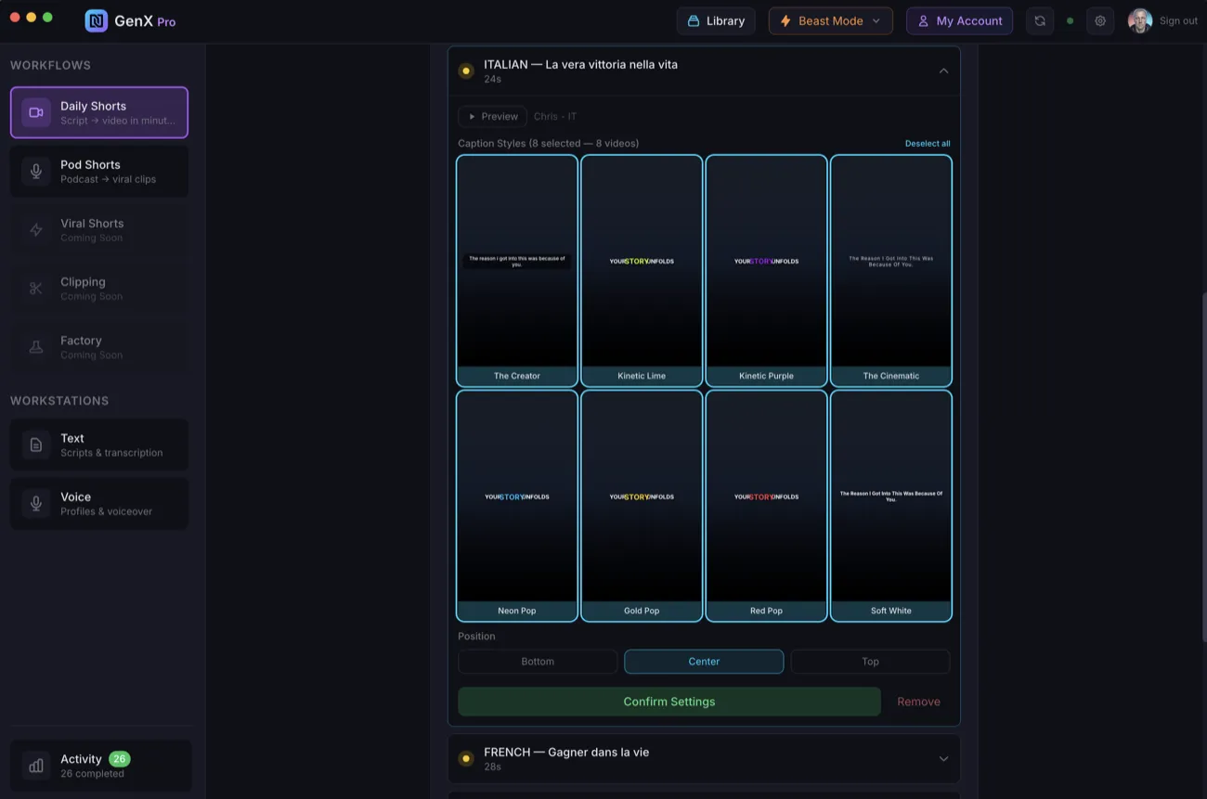Click the Activity bar chart icon
Screen dimensions: 1207x799
click(36, 766)
